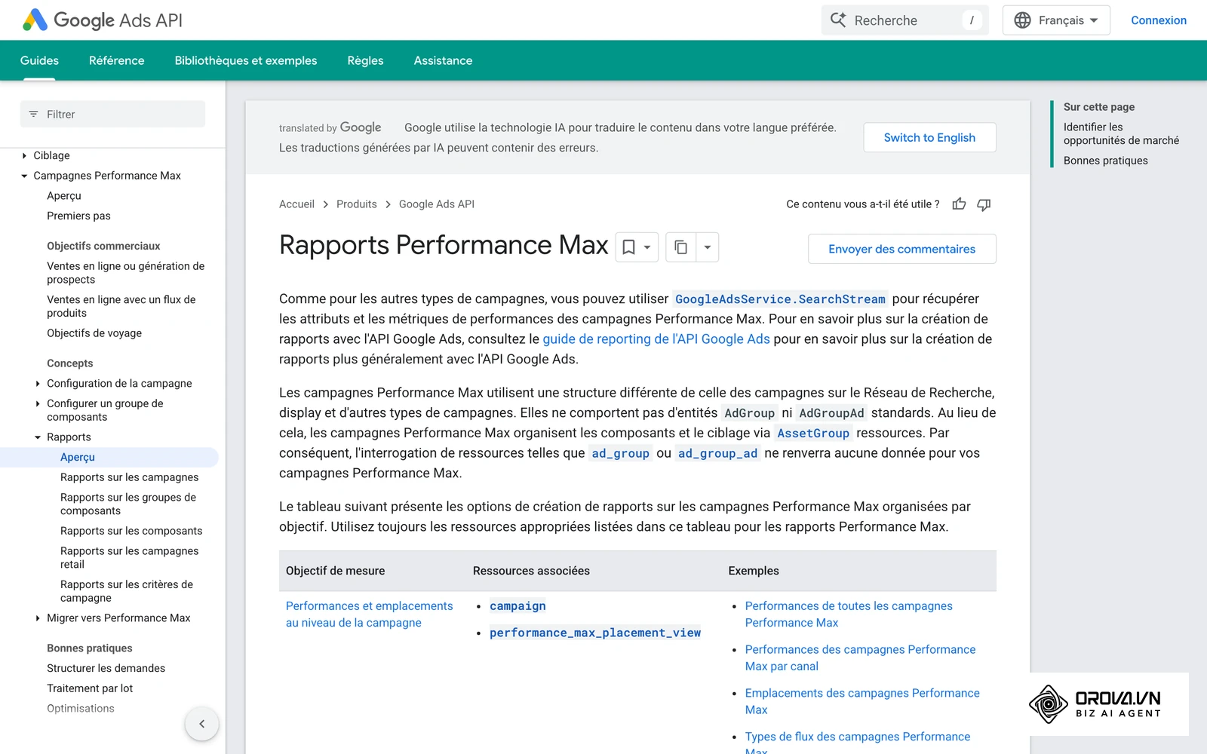Click the filter icon in the sidebar
Screen dimensions: 1207x754
click(x=33, y=115)
